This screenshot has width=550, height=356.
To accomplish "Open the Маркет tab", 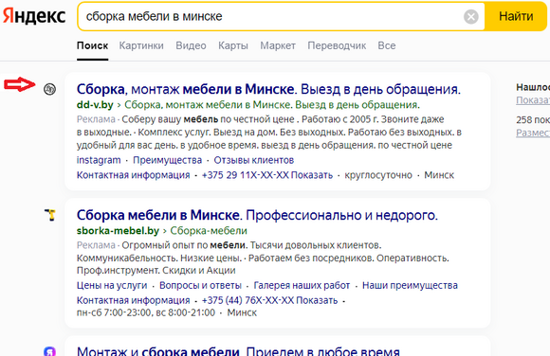I will (x=278, y=45).
